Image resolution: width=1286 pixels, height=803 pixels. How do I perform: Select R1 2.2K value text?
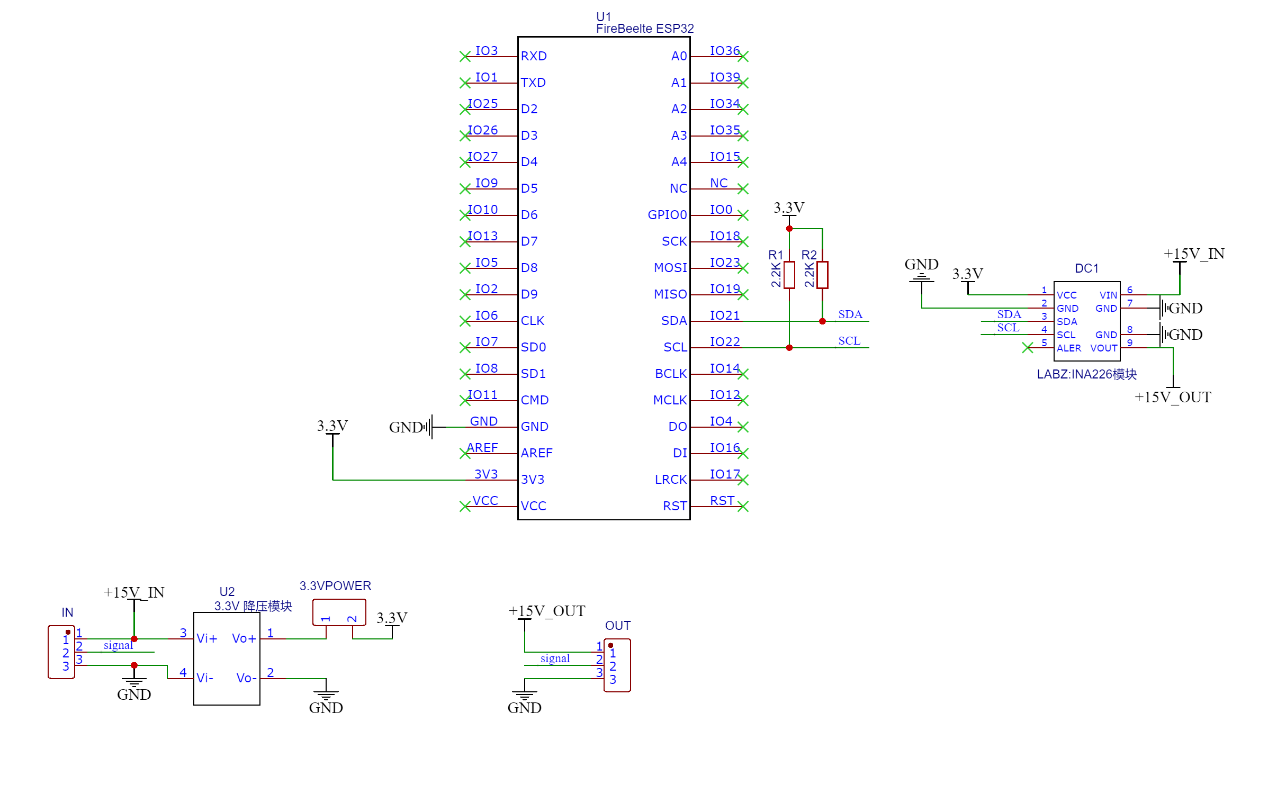(x=776, y=275)
